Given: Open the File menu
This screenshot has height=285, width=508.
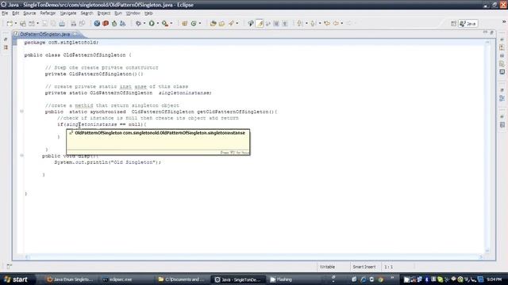Looking at the screenshot, I should 5,13.
